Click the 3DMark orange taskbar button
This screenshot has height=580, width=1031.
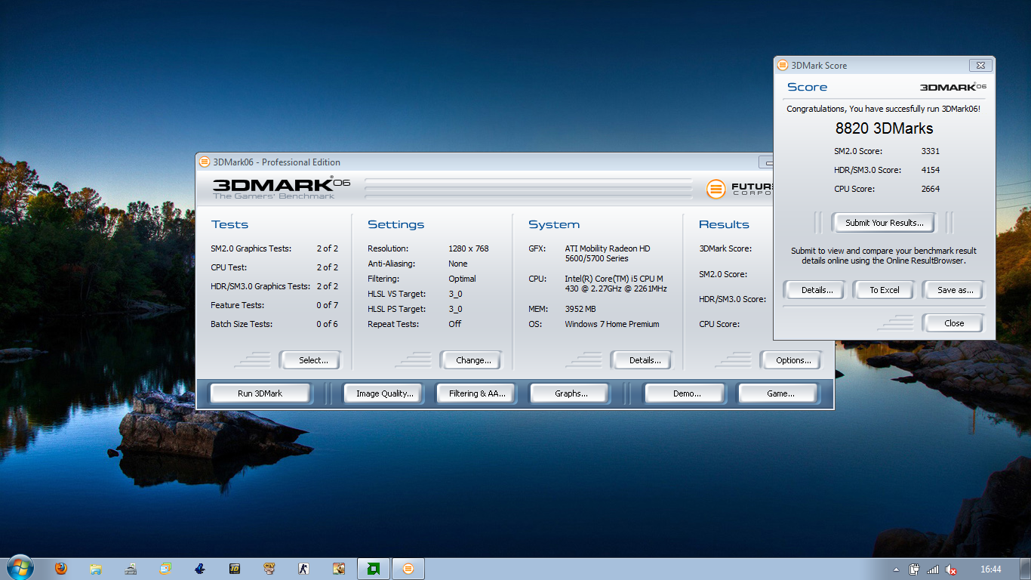pos(408,569)
